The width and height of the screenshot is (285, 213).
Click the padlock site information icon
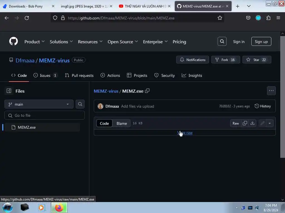[x=63, y=18]
